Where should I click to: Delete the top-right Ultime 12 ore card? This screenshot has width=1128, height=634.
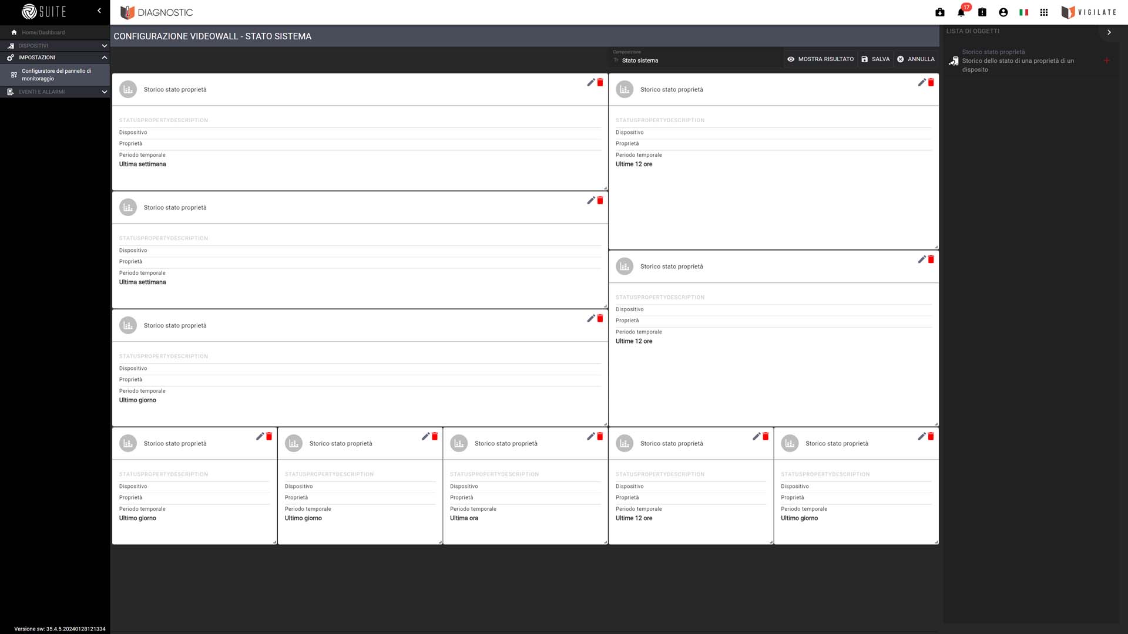(x=931, y=83)
